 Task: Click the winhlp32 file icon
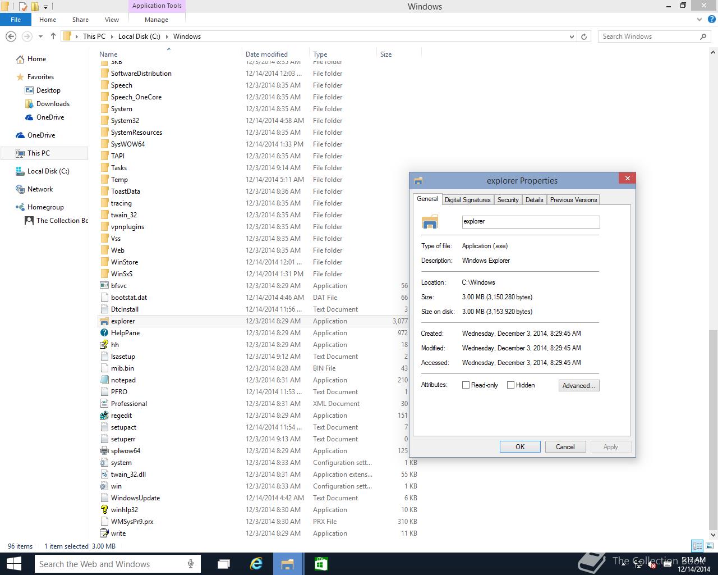coord(104,510)
